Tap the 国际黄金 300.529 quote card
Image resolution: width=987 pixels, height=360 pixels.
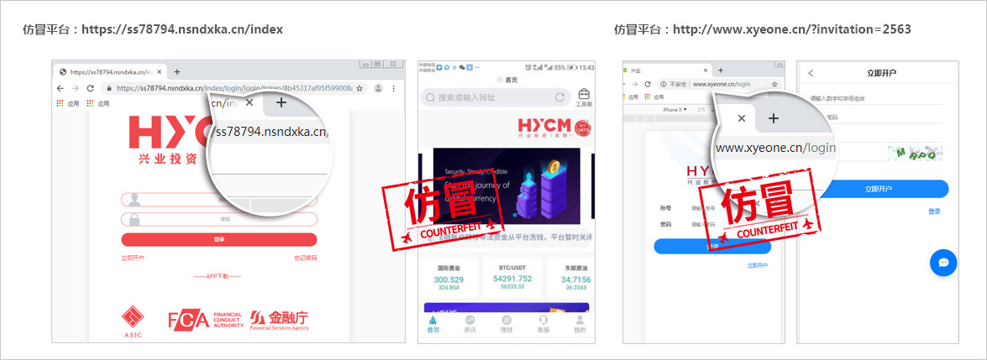click(x=449, y=277)
